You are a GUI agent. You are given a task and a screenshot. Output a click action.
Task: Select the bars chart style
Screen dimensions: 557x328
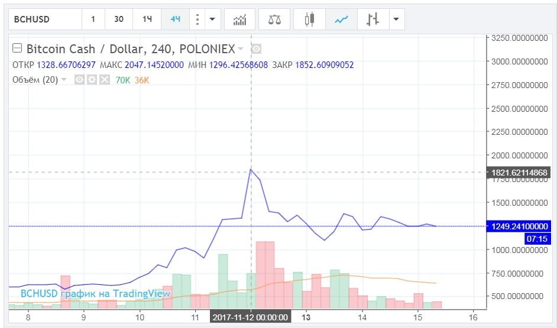[373, 19]
